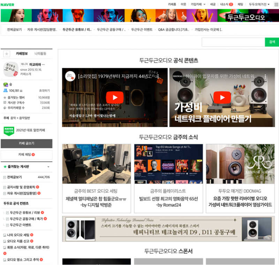Click the 초대하기 invite link
Viewport: 279px width, 265px height.
tap(44, 91)
